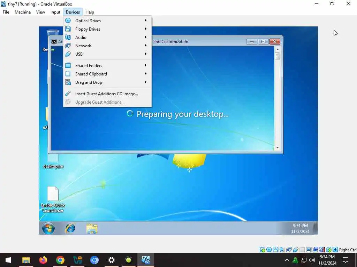Expand the Network submenu arrow
Viewport: 357px width, 267px height.
pos(146,46)
